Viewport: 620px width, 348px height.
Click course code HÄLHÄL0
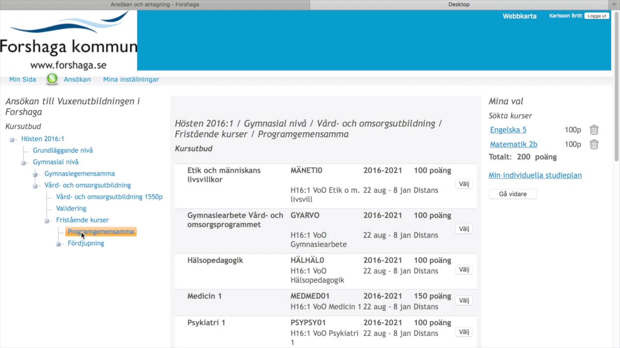coord(307,260)
